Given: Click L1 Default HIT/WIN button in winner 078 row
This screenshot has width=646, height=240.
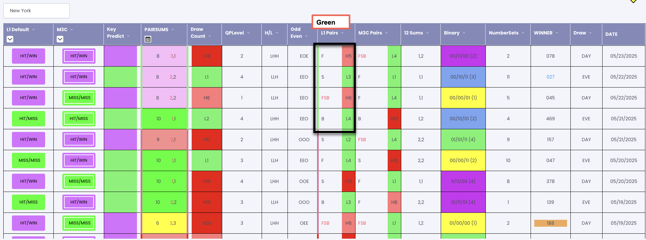Looking at the screenshot, I should (x=29, y=56).
